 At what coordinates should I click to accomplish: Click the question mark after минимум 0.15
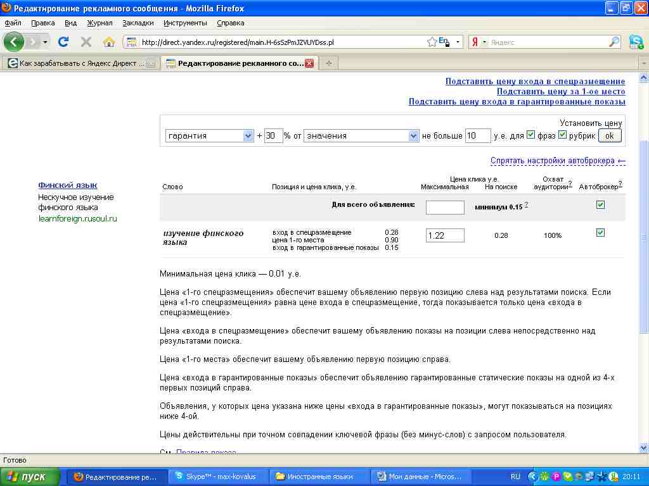pyautogui.click(x=526, y=204)
